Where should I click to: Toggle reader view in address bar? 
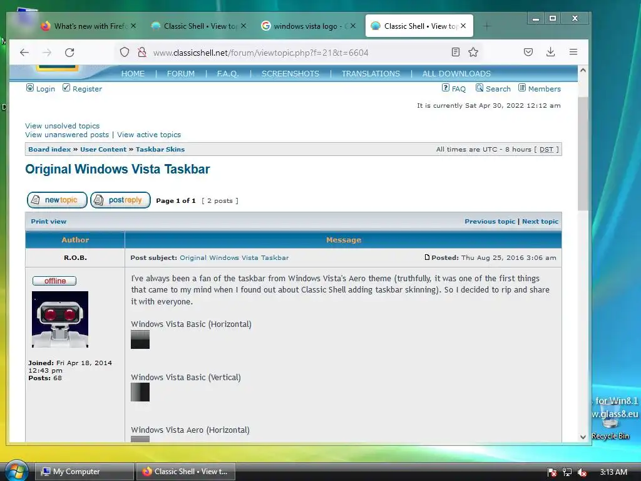point(456,52)
